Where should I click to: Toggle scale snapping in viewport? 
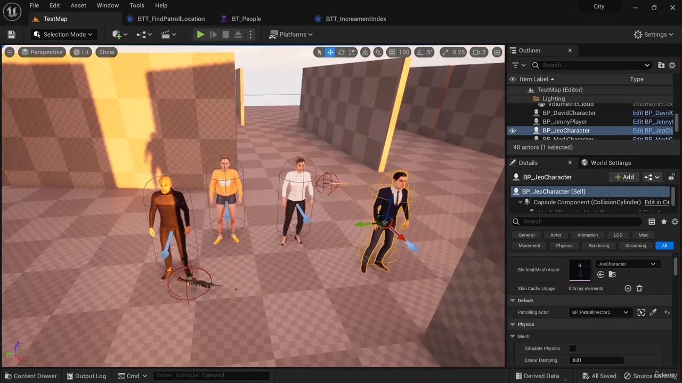[445, 52]
